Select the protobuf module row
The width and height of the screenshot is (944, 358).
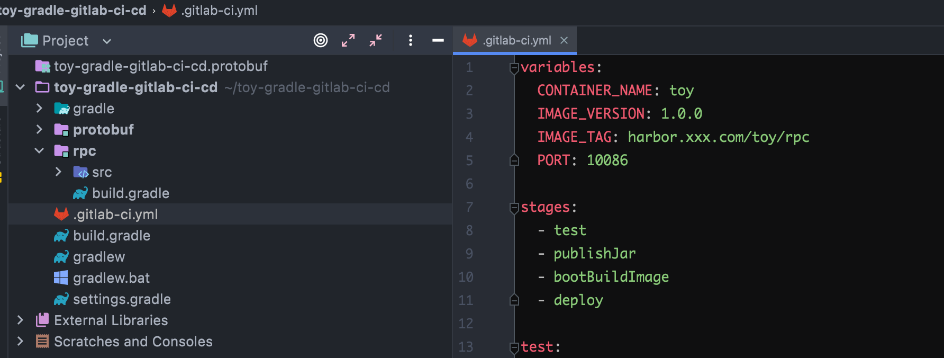pyautogui.click(x=230, y=130)
